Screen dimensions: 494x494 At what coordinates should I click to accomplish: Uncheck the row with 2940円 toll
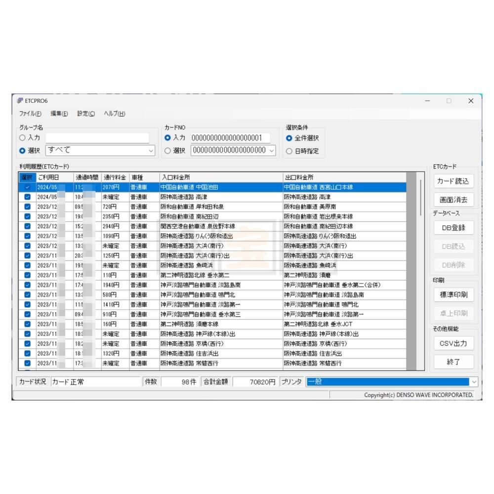(x=27, y=226)
